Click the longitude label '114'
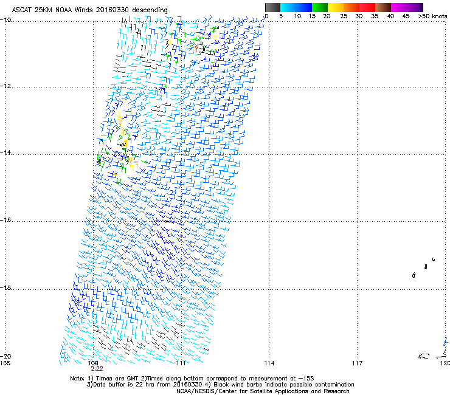This screenshot has height=395, width=450. [269, 363]
